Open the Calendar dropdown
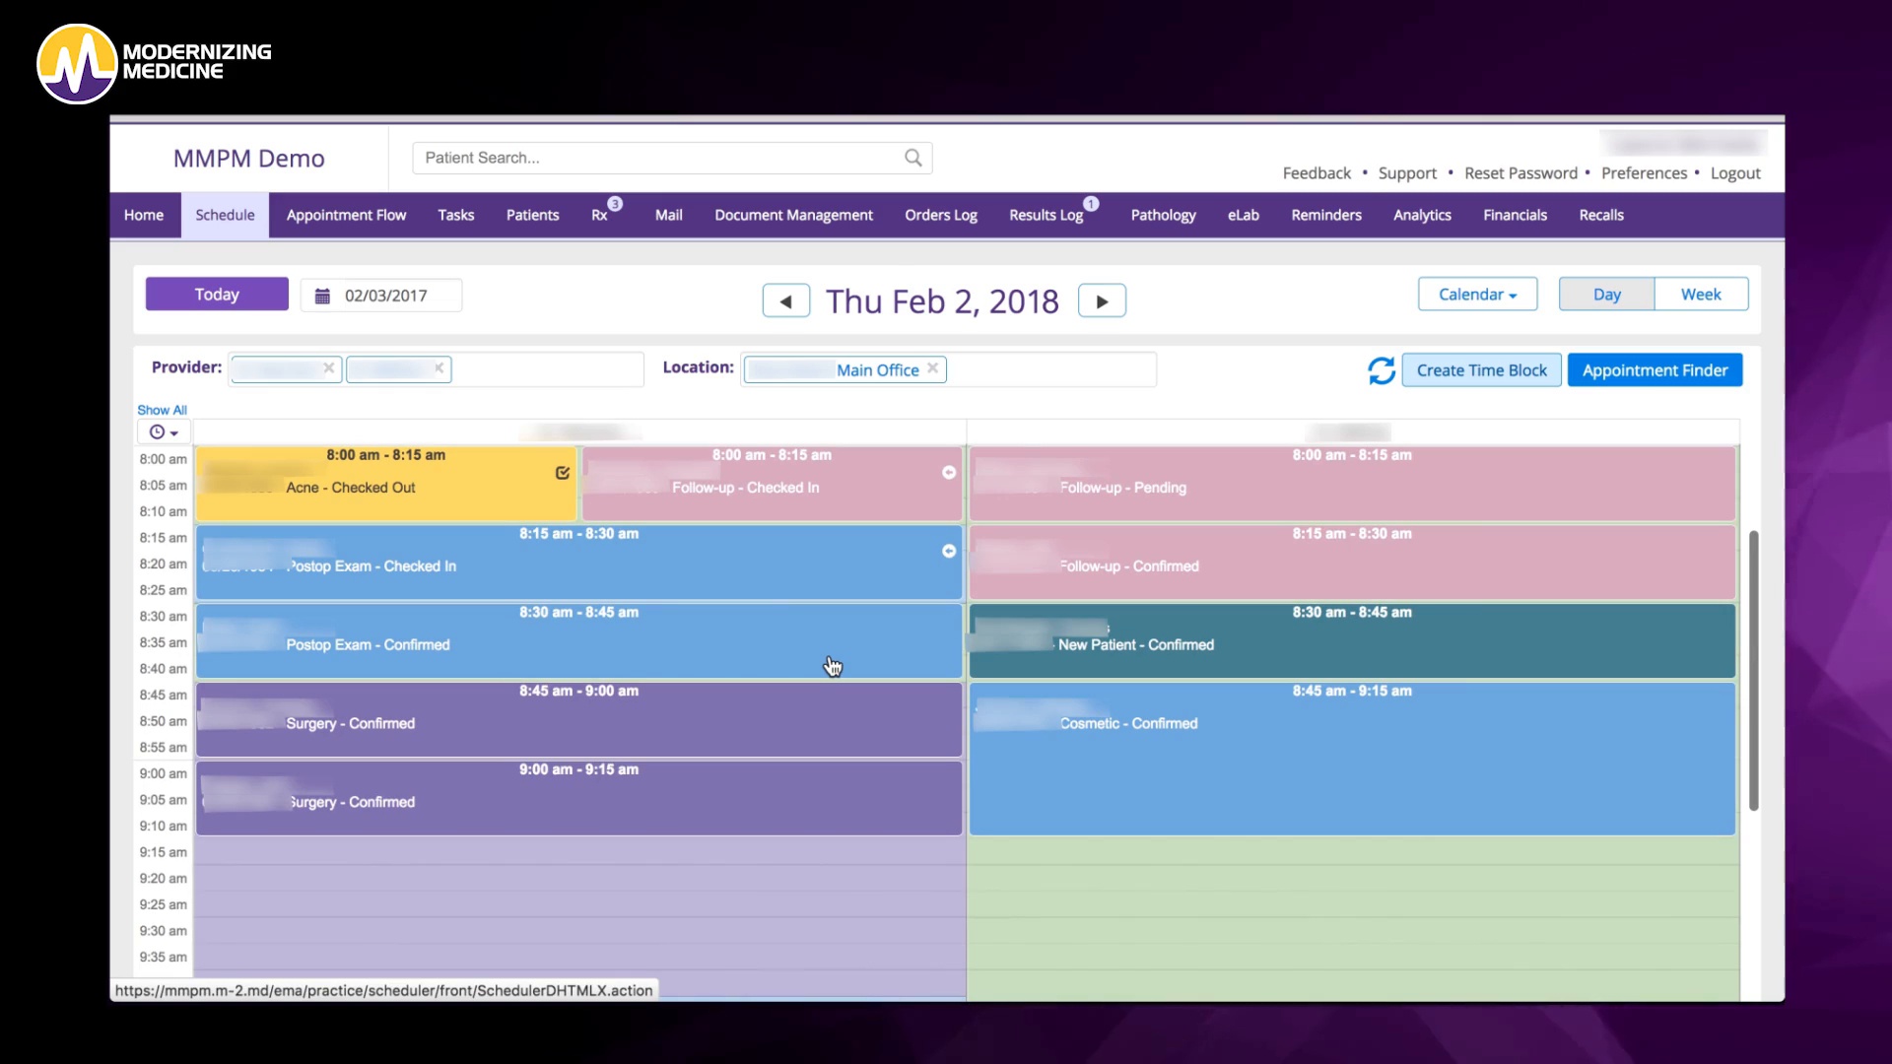 coord(1477,295)
